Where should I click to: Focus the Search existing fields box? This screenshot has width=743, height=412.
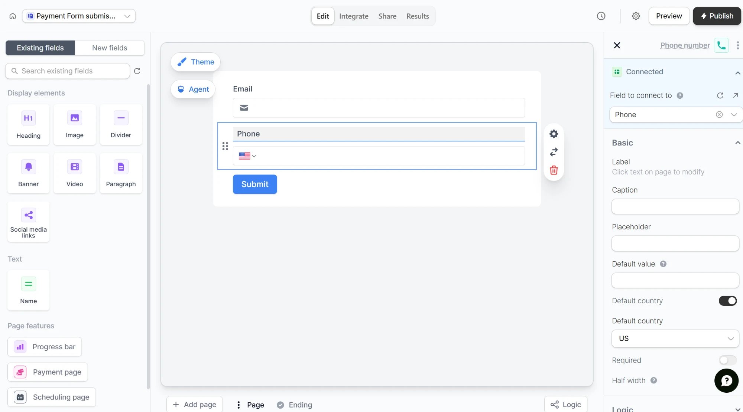[x=68, y=71]
